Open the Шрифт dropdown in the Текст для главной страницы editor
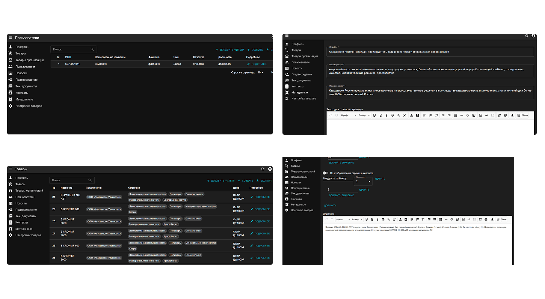 tap(348, 115)
